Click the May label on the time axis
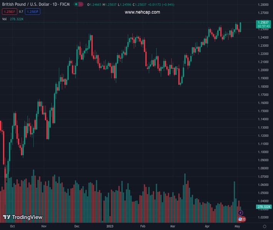The image size is (273, 230). (x=237, y=227)
